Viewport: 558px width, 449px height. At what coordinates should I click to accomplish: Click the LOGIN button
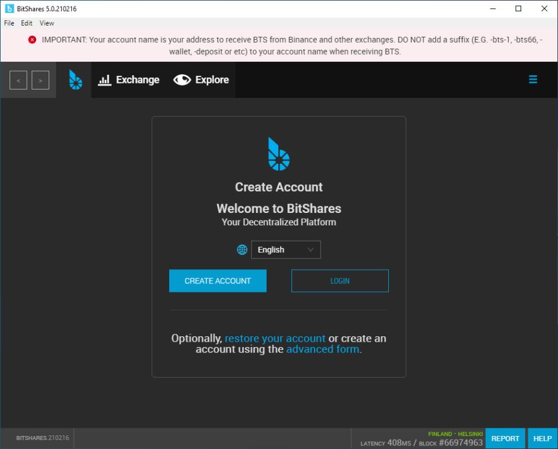(x=340, y=281)
